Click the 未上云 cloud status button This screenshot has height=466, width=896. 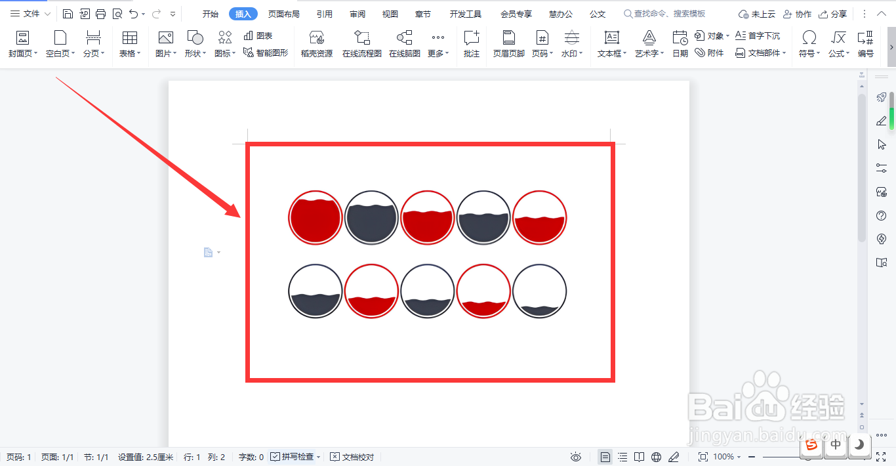[756, 14]
